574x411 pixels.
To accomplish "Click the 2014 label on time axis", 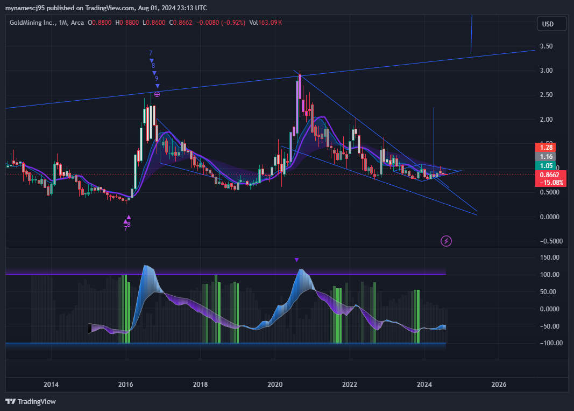I will [51, 384].
